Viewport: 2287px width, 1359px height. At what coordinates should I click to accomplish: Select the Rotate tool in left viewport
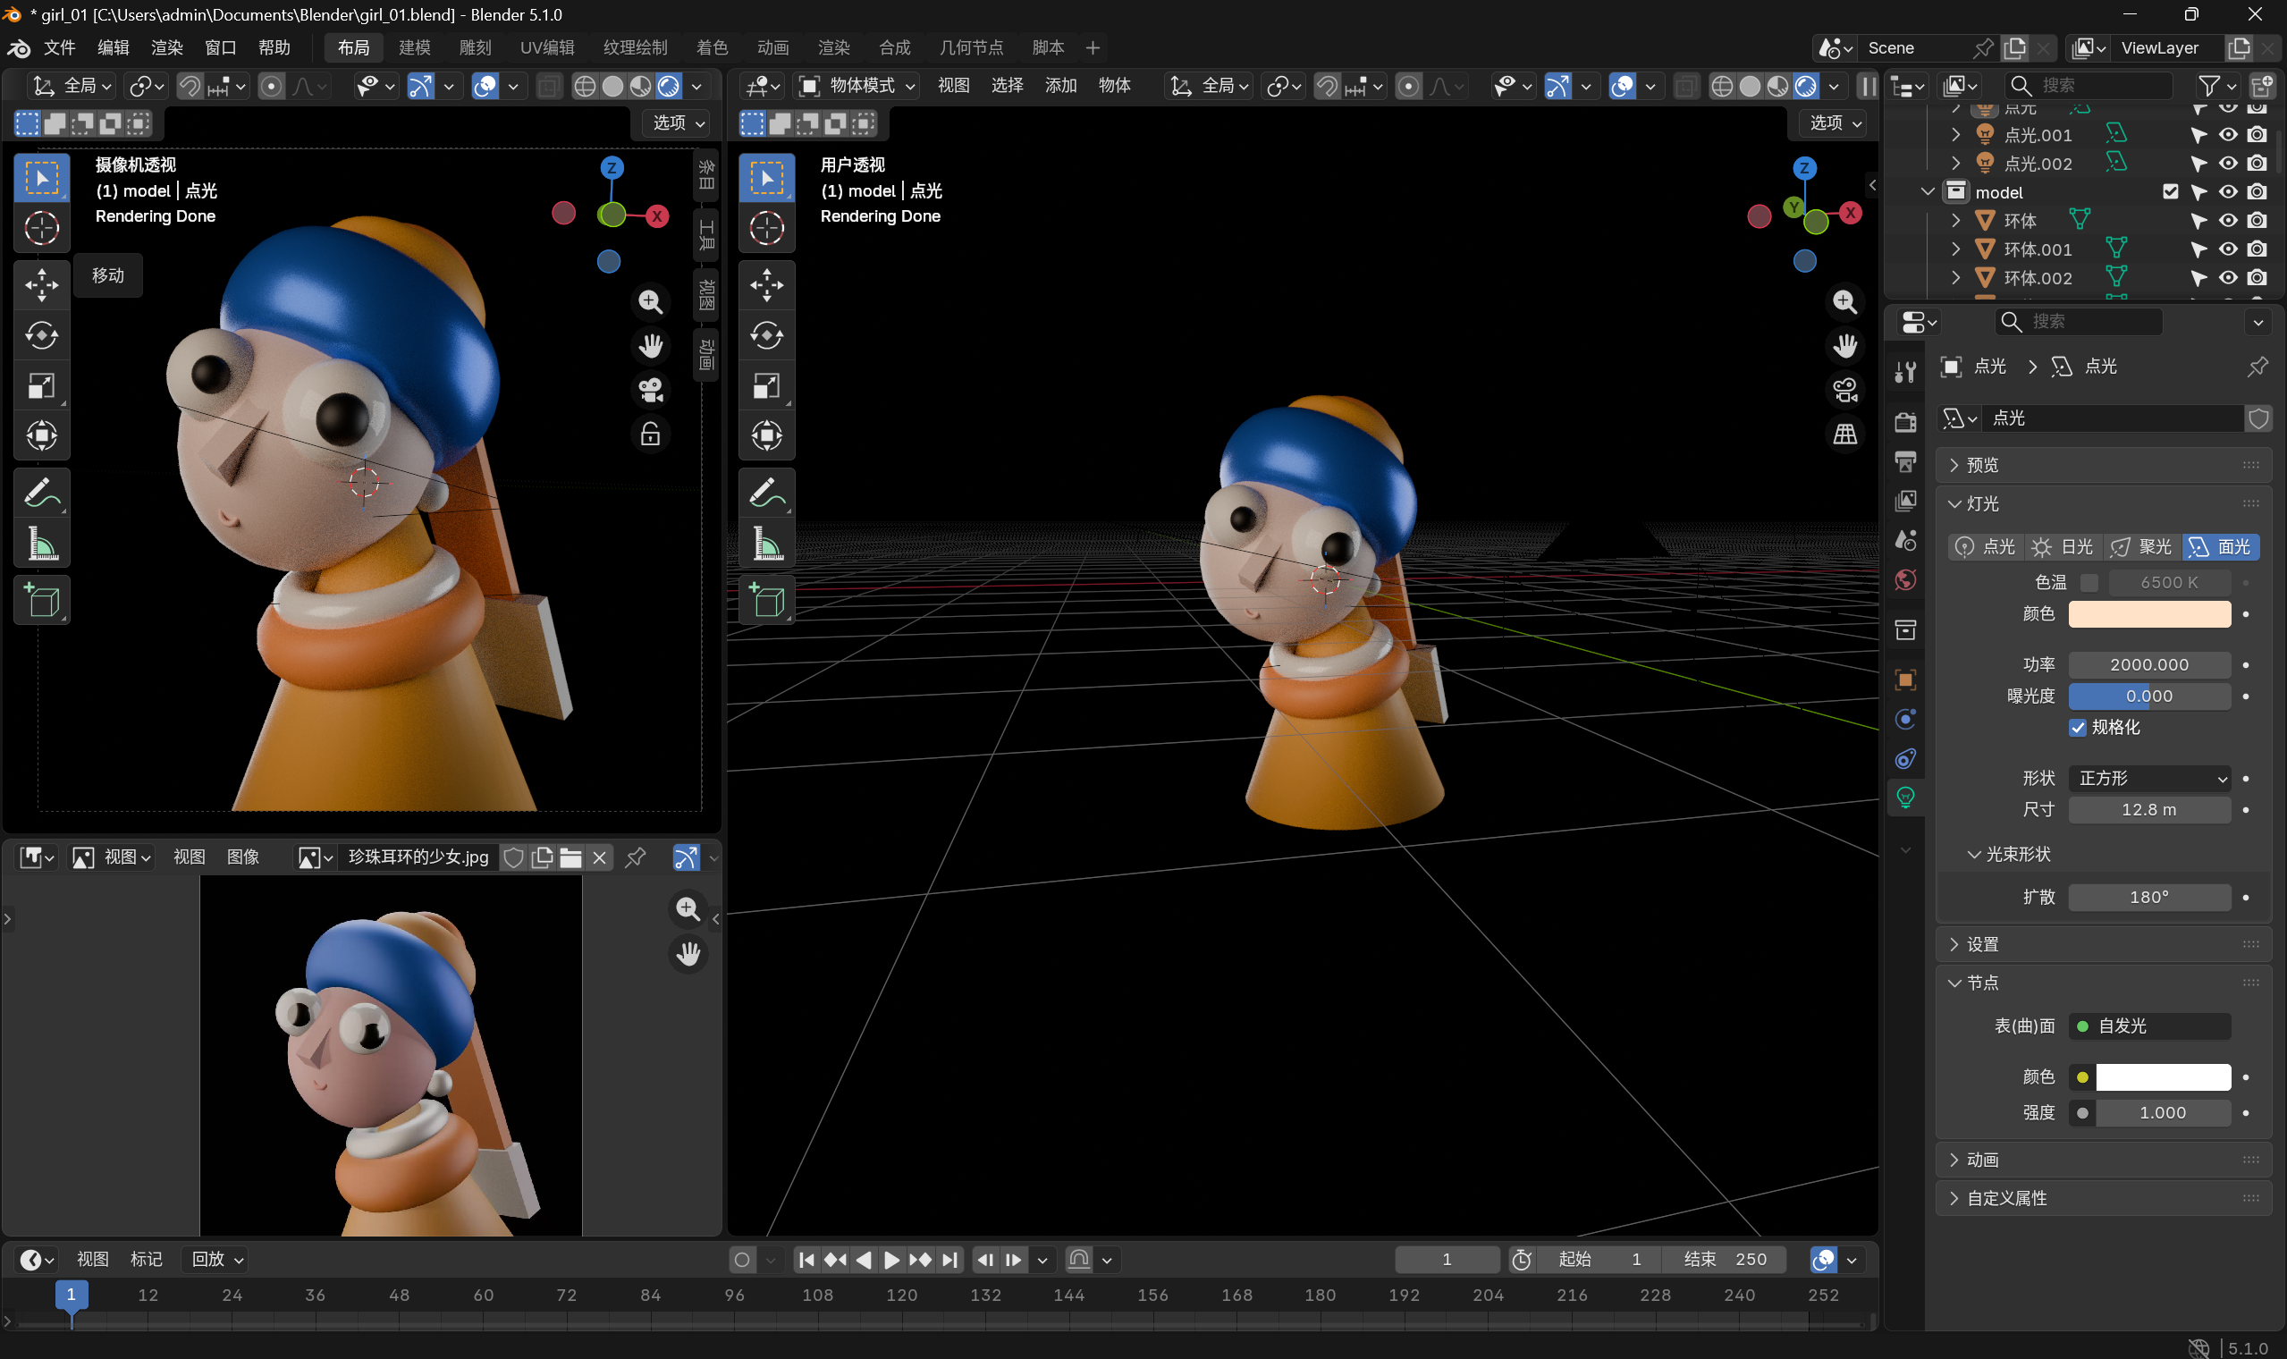coord(41,335)
